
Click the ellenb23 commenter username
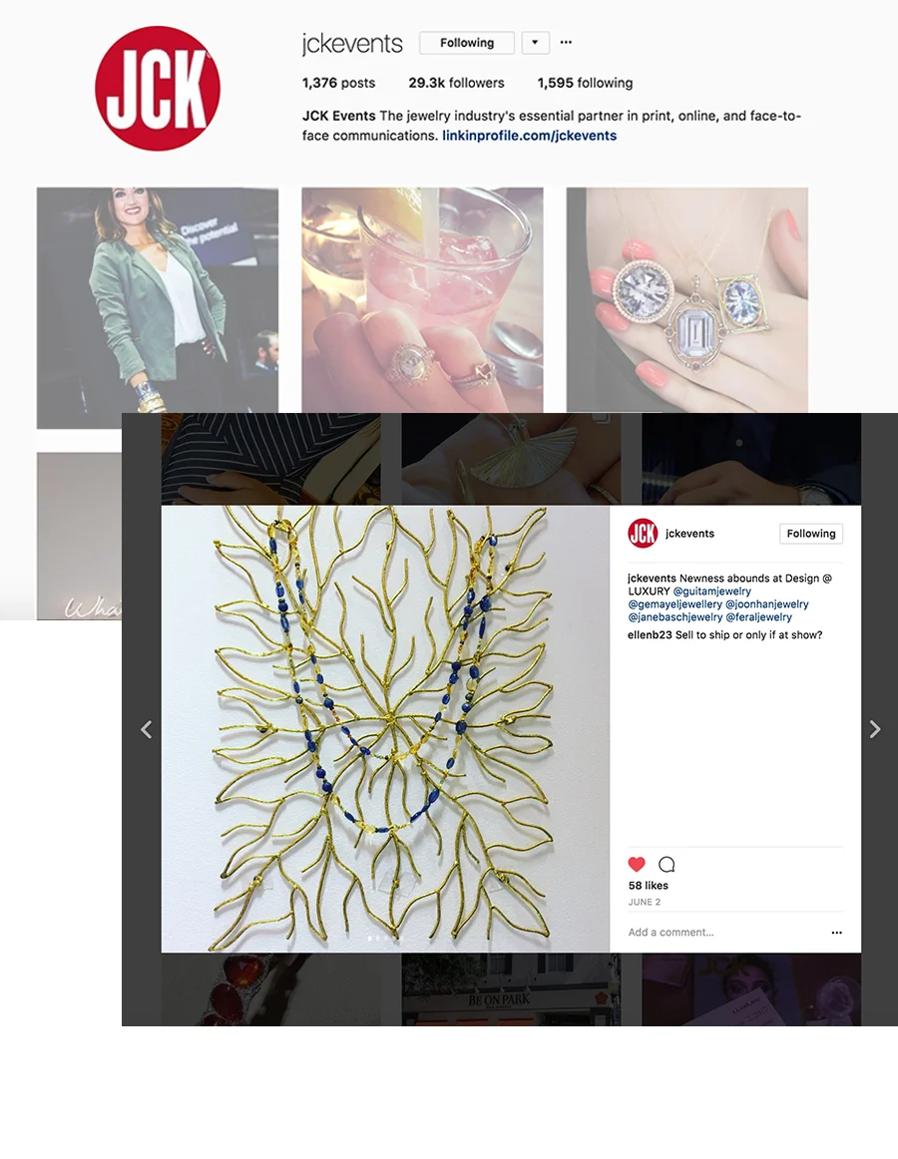coord(650,635)
